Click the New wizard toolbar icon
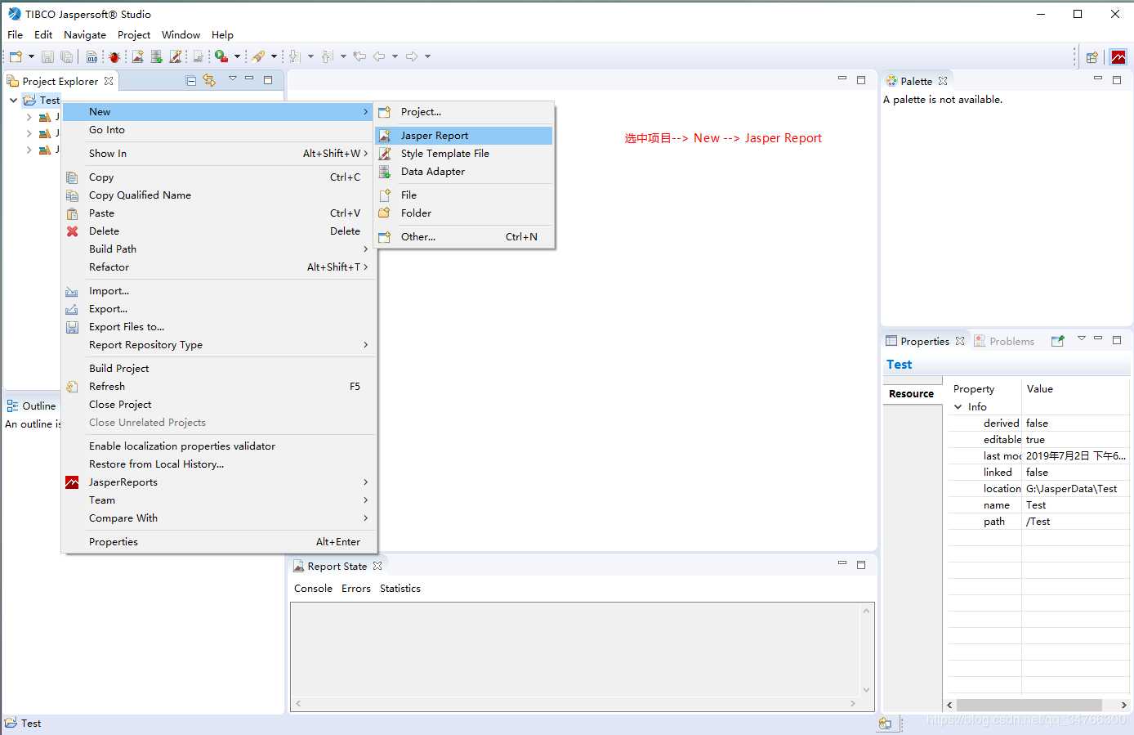Viewport: 1134px width, 735px height. (16, 56)
